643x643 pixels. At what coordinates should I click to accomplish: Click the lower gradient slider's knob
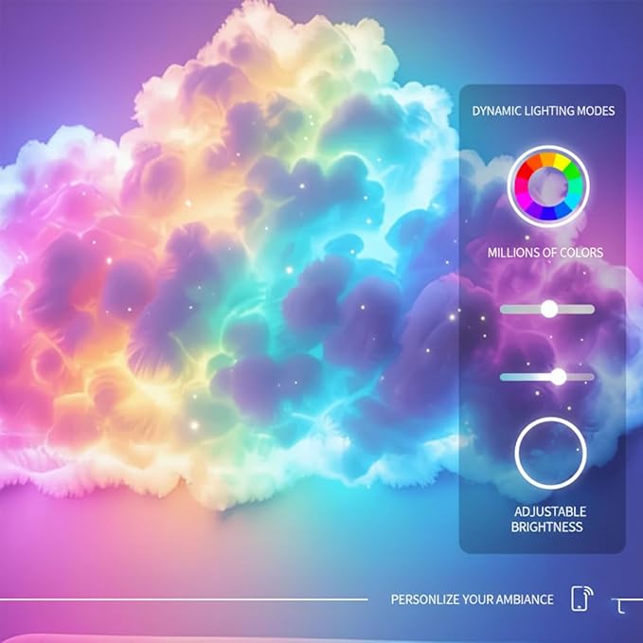[x=558, y=377]
